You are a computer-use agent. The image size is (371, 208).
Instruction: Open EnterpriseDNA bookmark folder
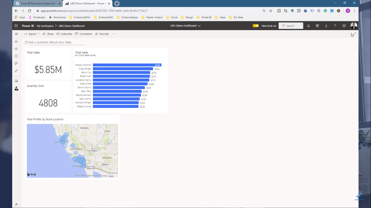point(80,17)
